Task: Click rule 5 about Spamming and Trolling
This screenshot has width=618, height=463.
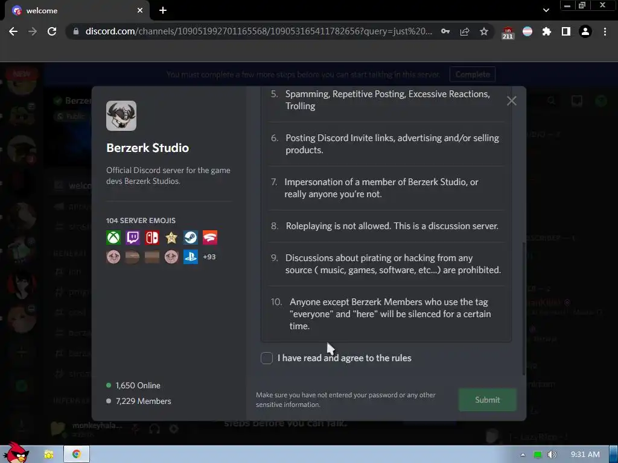Action: coord(386,100)
